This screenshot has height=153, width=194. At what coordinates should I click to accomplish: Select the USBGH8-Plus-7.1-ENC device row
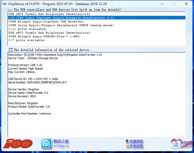97,36
